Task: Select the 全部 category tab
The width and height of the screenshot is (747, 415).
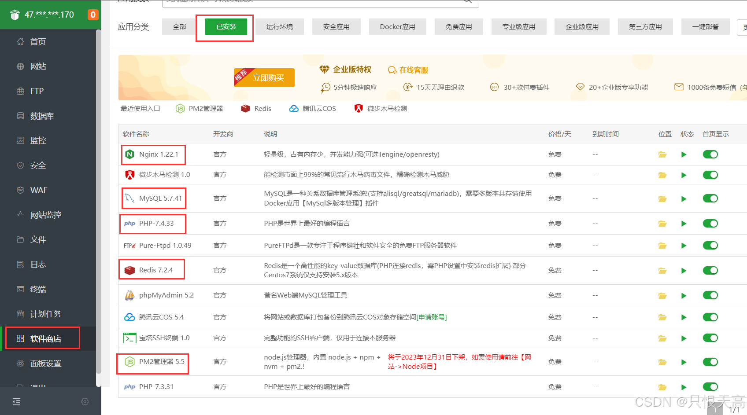Action: coord(179,27)
